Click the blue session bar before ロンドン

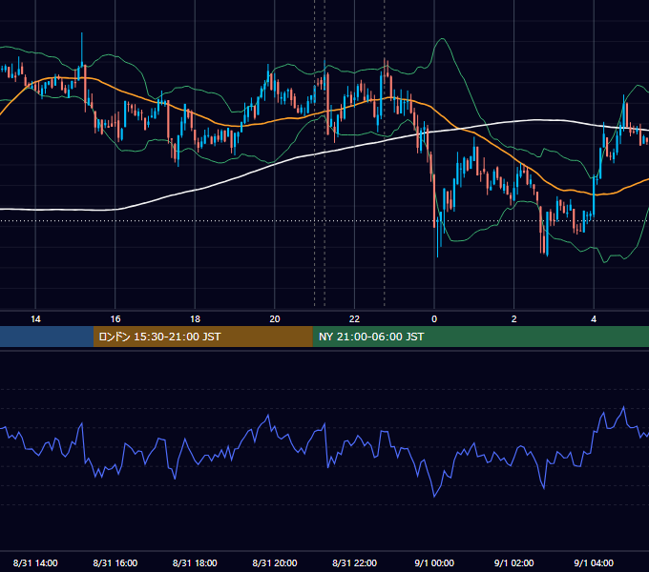coord(47,337)
